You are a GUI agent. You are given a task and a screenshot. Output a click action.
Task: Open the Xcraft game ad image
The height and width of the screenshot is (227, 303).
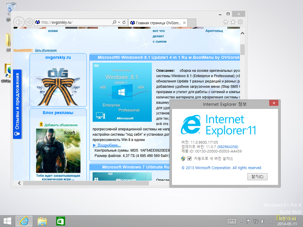[58, 150]
